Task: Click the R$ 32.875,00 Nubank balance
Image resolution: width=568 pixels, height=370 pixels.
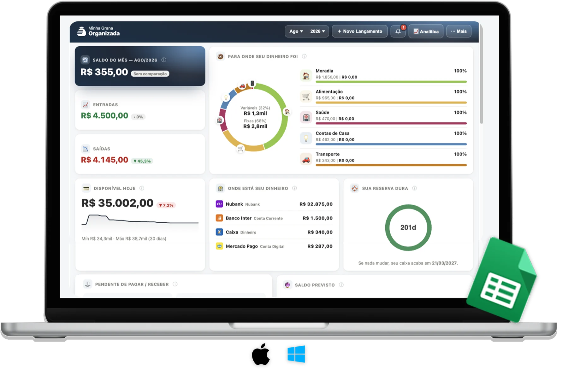Action: click(x=316, y=204)
